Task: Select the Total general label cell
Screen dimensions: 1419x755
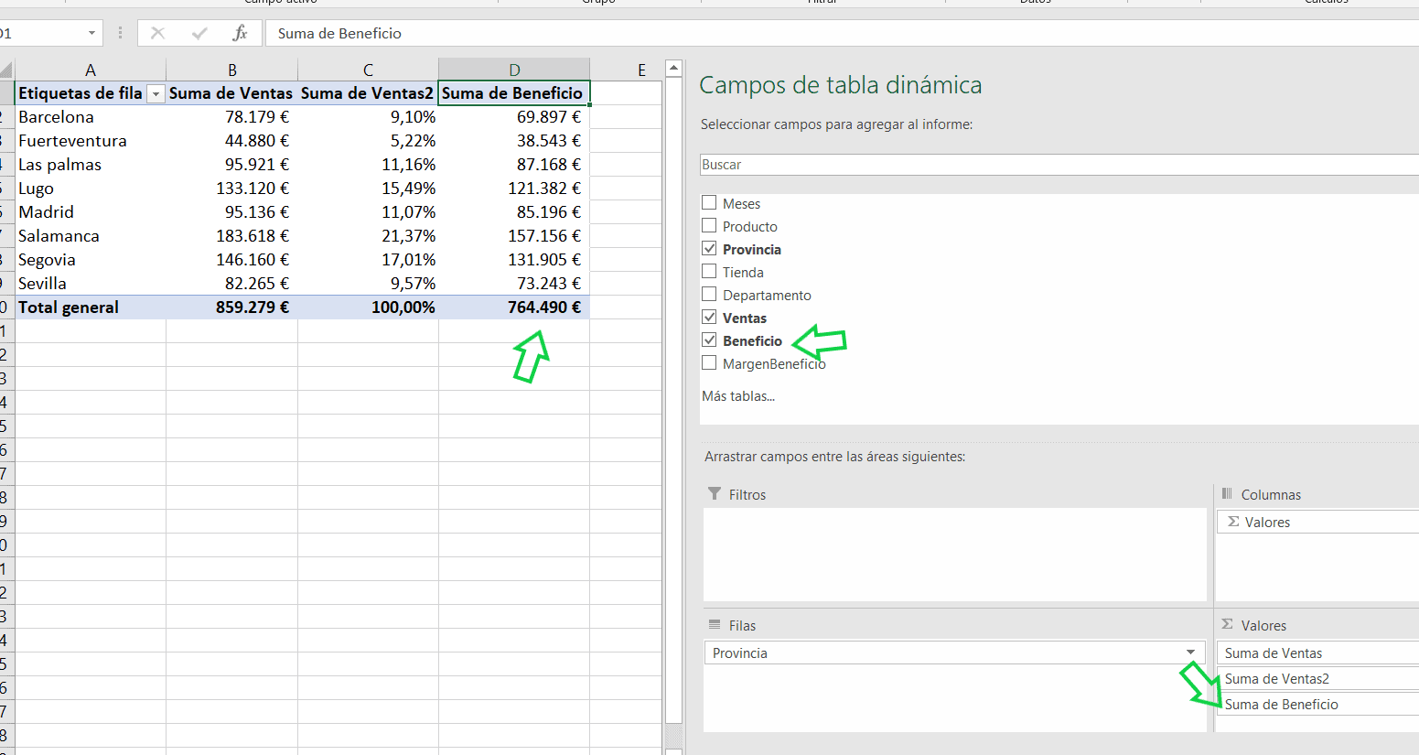Action: coord(91,307)
